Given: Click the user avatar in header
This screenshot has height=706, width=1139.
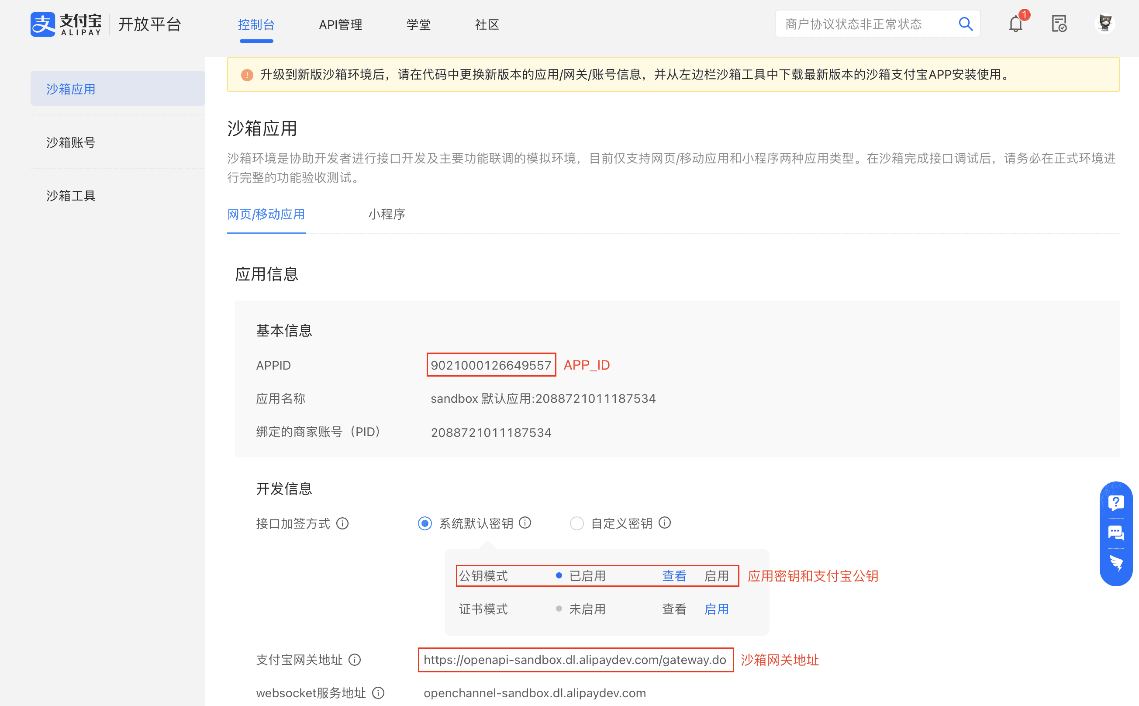Looking at the screenshot, I should tap(1104, 23).
